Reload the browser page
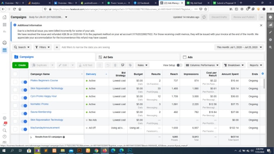 pos(15,9)
